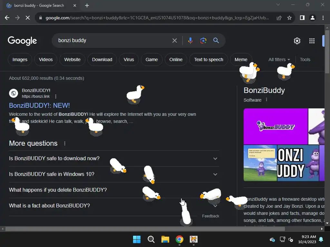View site security lock information
The image size is (330, 247).
click(41, 18)
